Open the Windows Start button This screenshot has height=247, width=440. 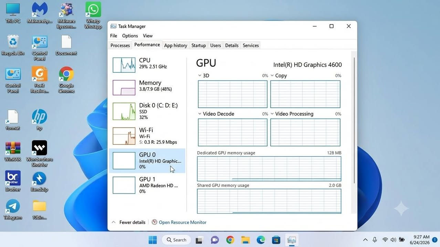coord(153,240)
